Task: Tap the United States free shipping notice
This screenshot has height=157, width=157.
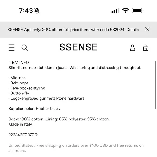Action: 76,148
